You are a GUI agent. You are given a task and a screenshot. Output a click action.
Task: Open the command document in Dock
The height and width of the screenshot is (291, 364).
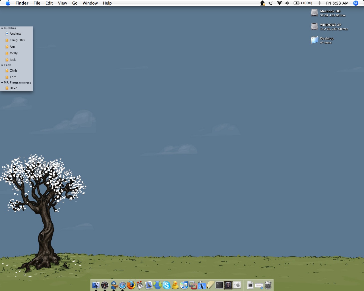click(x=250, y=285)
